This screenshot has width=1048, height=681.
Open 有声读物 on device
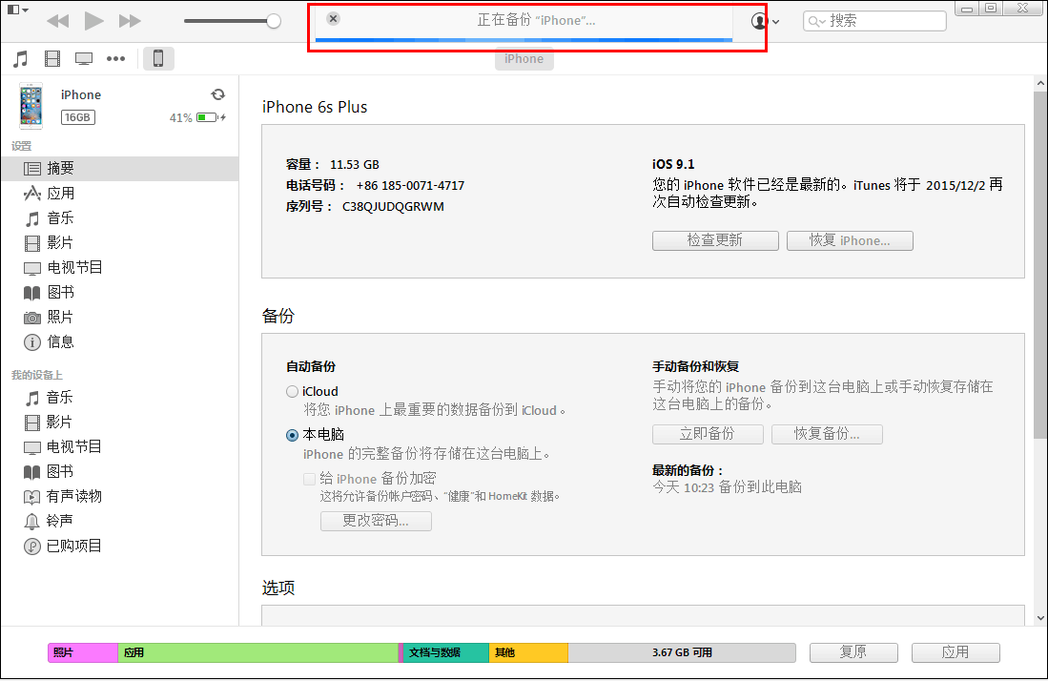click(x=120, y=497)
